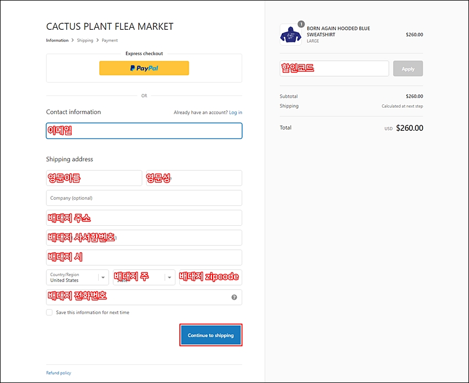Click the shipping street address field

(144, 218)
